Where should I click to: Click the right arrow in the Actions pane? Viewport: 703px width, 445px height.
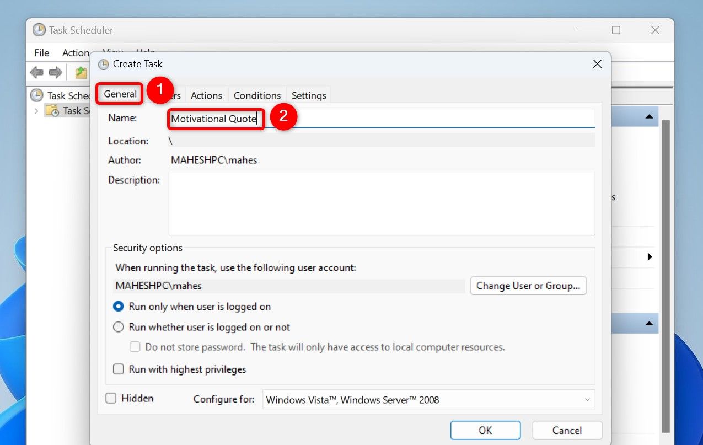[650, 256]
